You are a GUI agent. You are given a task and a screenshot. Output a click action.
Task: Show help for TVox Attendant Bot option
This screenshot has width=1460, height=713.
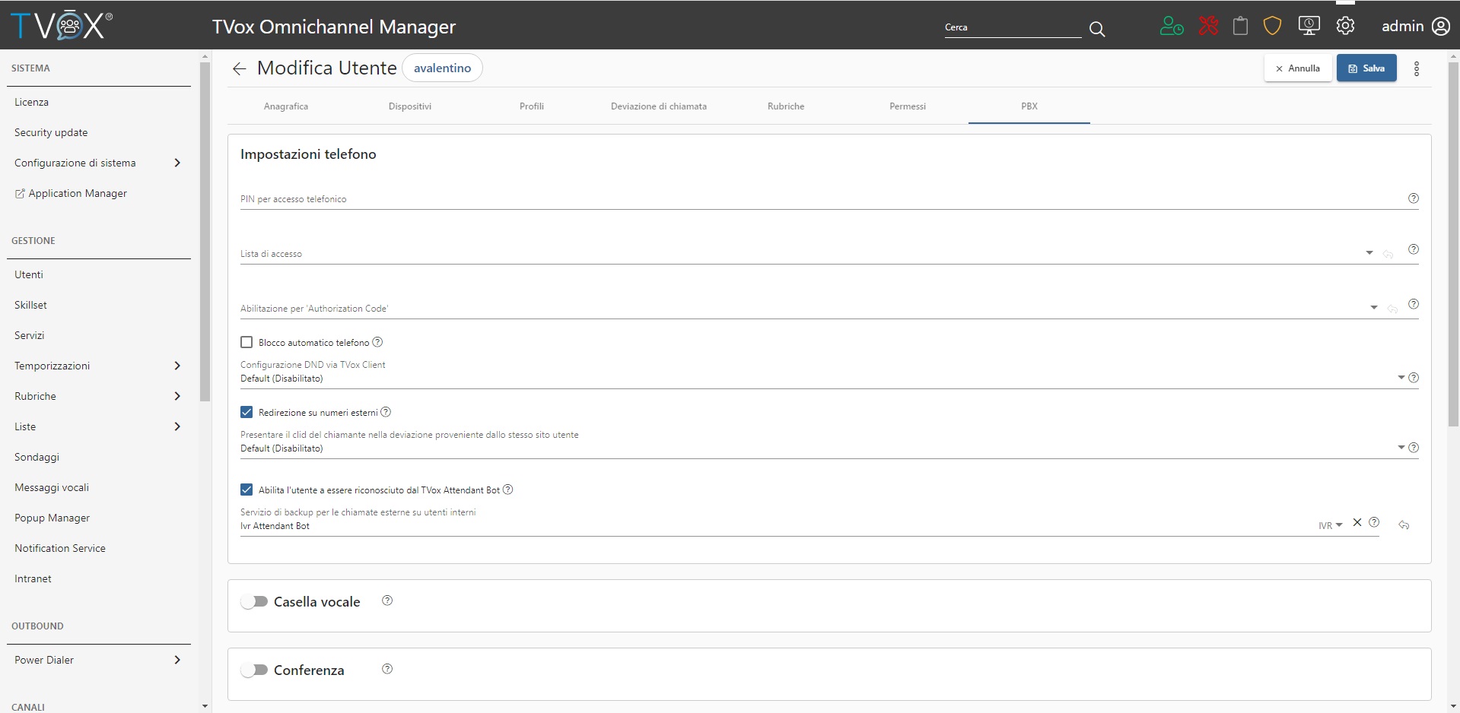508,490
